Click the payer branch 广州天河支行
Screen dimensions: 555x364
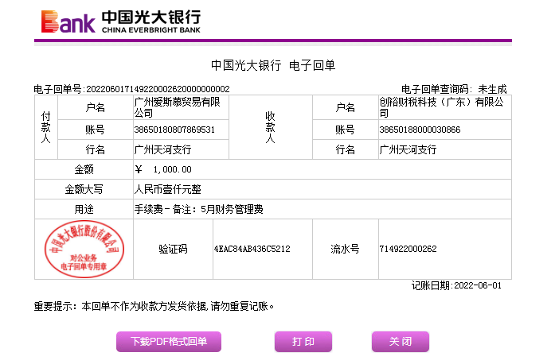(162, 150)
